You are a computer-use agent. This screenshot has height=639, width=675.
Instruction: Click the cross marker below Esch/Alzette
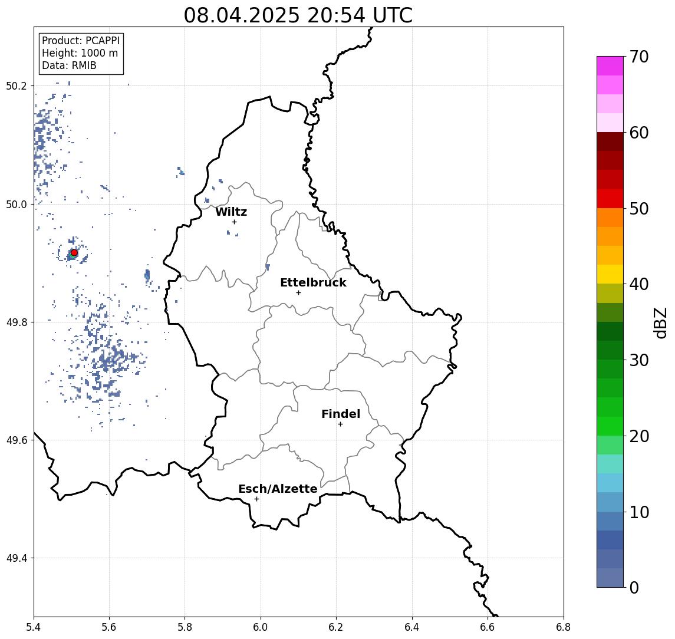point(256,499)
